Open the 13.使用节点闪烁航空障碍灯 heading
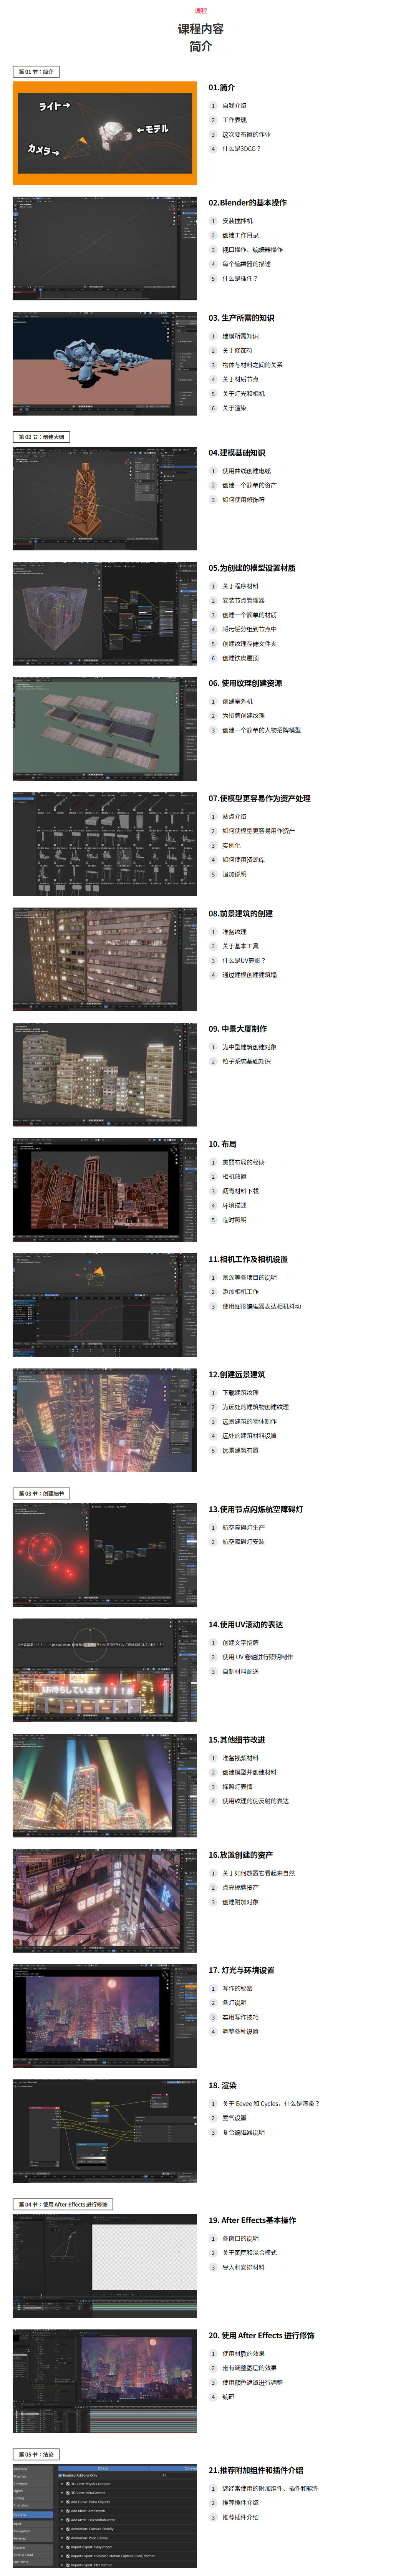Image resolution: width=406 pixels, height=2576 pixels. (x=256, y=1509)
